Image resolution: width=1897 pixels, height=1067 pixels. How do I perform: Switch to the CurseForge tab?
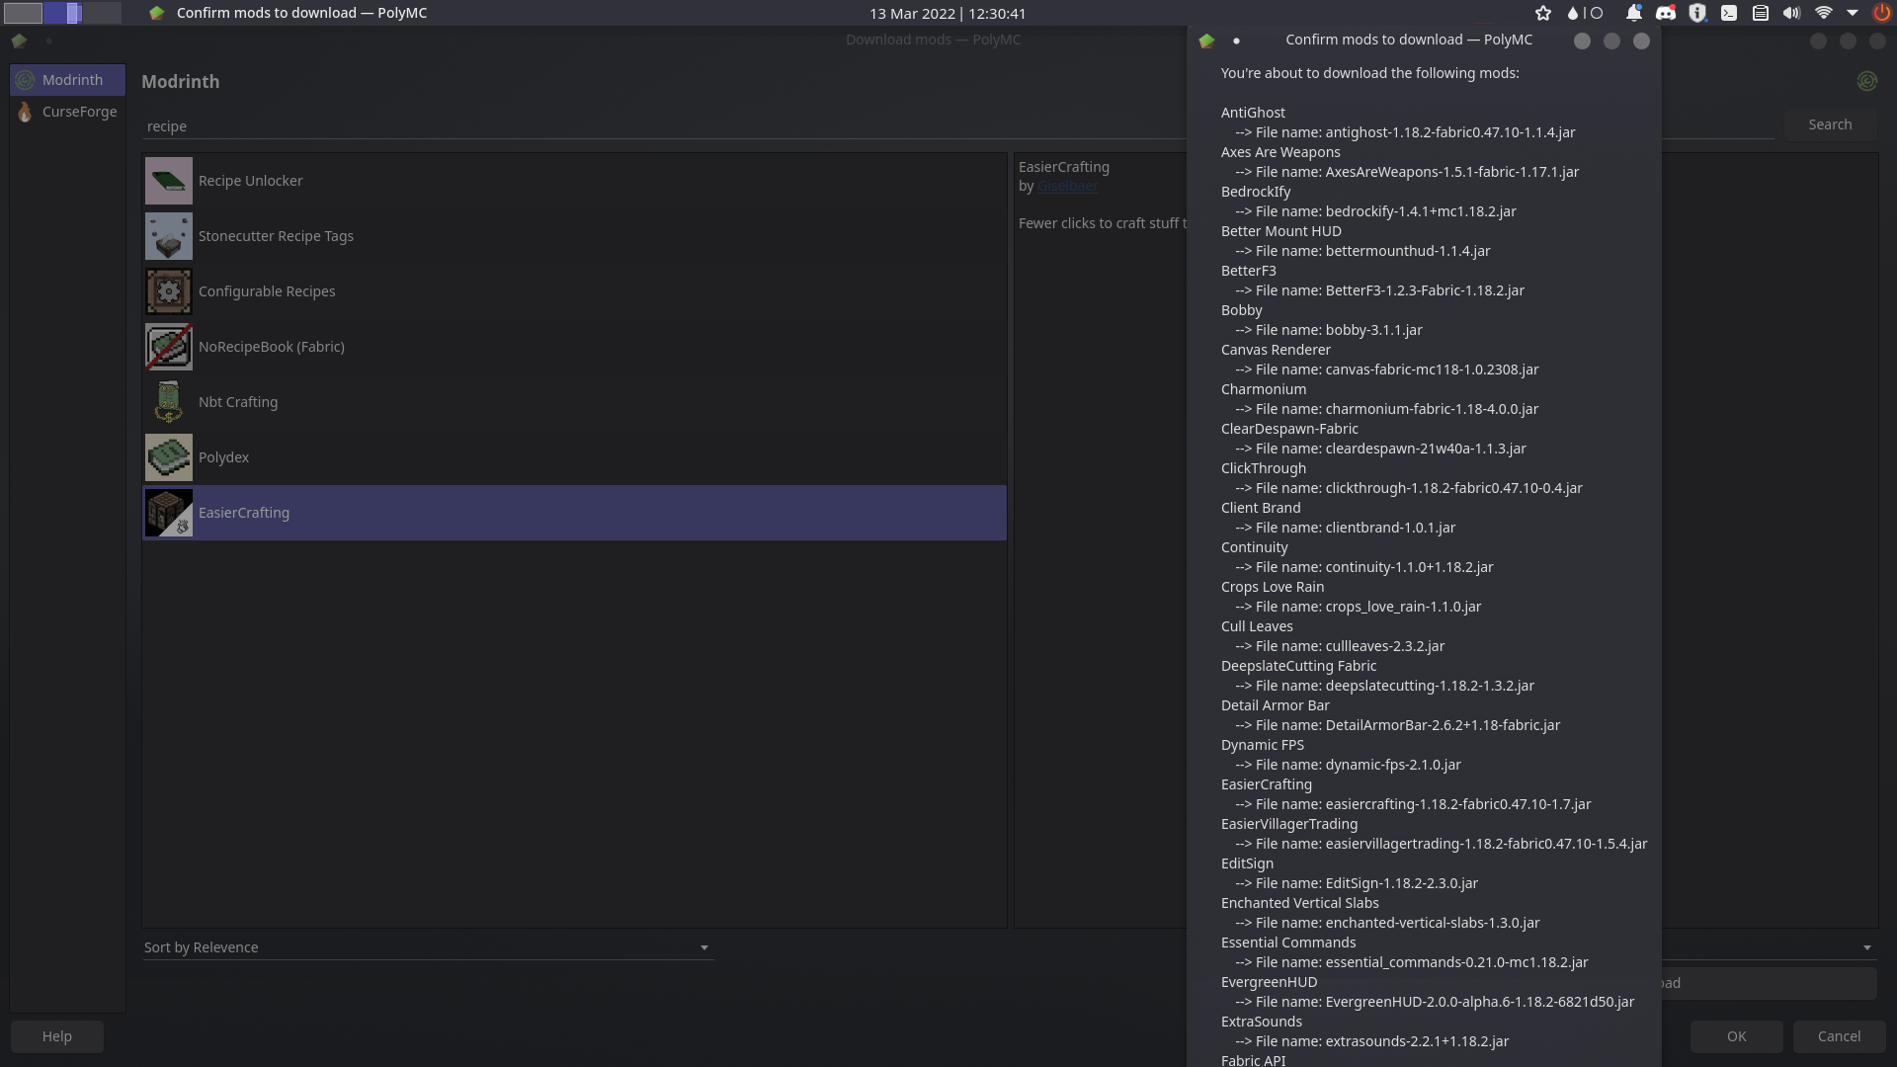click(66, 112)
